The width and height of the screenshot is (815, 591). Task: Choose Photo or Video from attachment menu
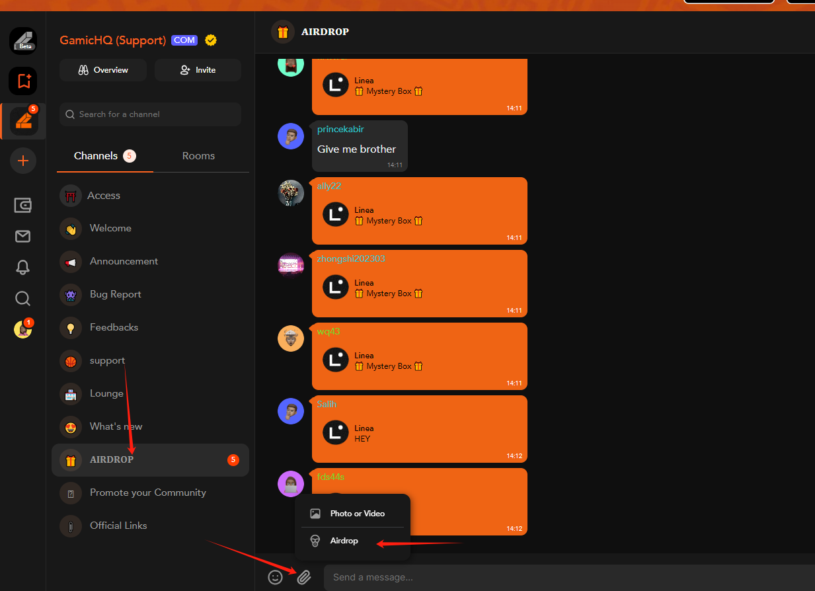[352, 513]
